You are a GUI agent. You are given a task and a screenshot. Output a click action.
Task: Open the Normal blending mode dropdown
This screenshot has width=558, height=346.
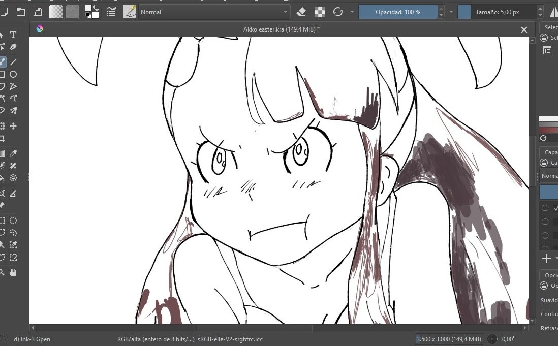(x=214, y=12)
